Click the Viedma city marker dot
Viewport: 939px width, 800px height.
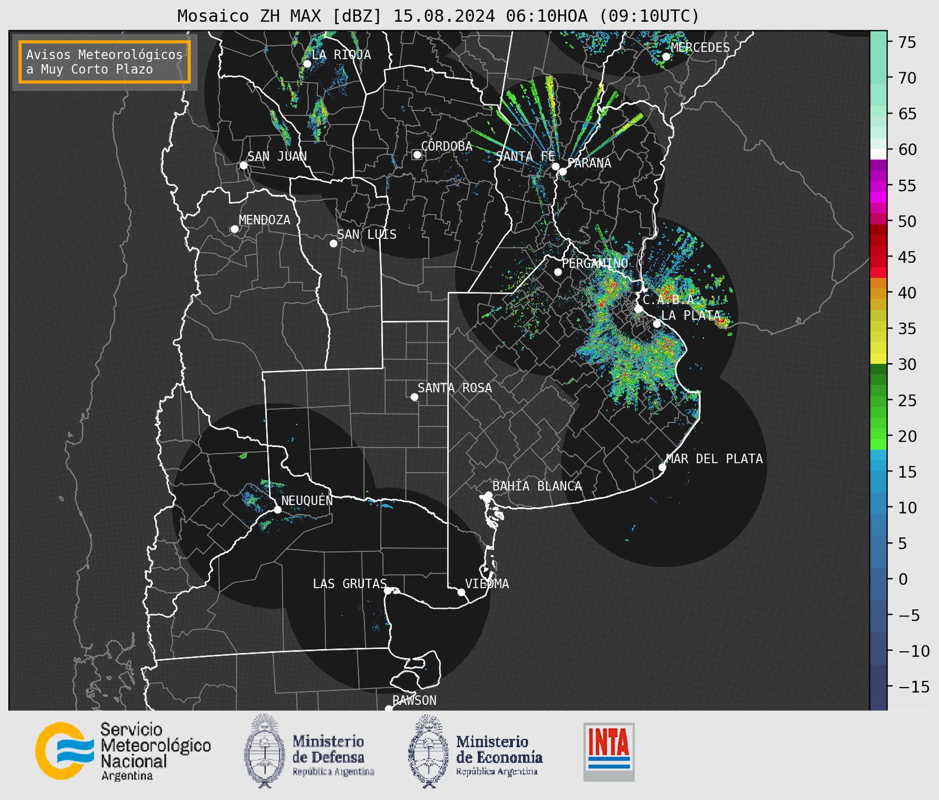click(461, 592)
